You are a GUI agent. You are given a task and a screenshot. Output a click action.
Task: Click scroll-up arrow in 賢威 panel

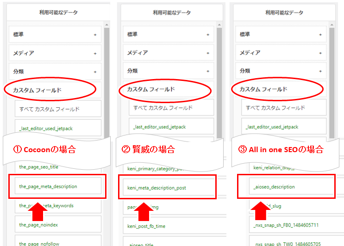(x=219, y=25)
